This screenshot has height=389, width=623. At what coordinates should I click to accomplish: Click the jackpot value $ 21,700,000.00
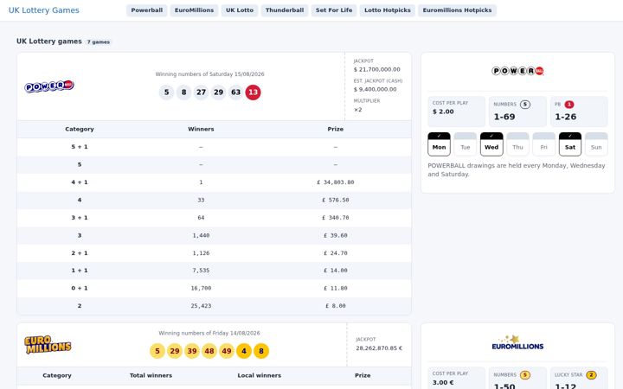click(x=377, y=69)
